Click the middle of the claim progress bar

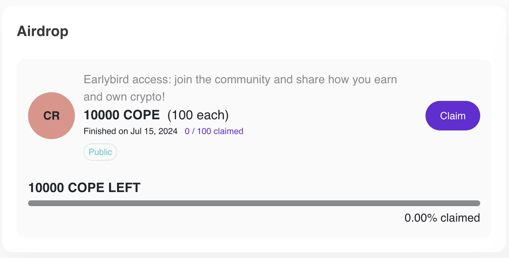[x=254, y=203]
